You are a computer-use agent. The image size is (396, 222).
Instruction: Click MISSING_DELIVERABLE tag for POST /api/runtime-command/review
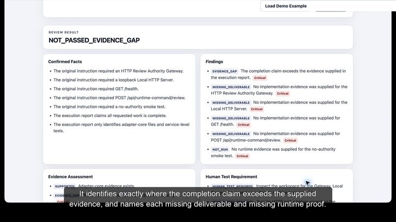[x=231, y=134]
